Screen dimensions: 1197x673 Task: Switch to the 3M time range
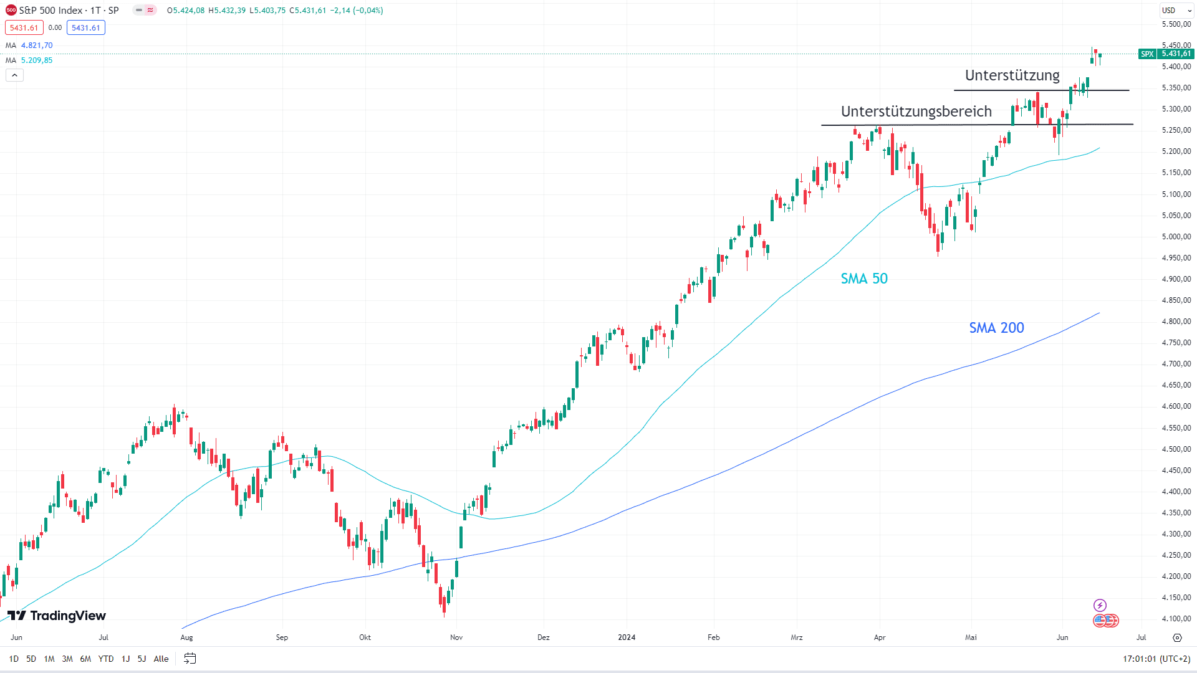pyautogui.click(x=67, y=659)
